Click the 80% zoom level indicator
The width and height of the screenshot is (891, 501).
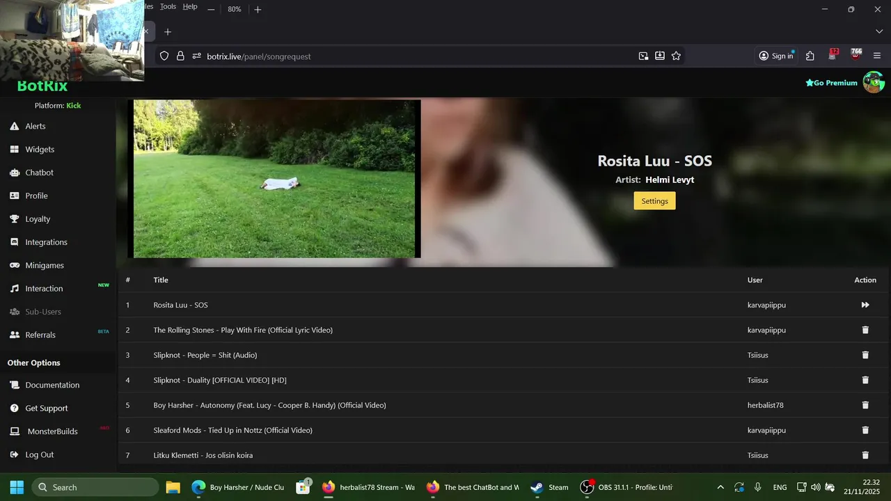point(235,9)
